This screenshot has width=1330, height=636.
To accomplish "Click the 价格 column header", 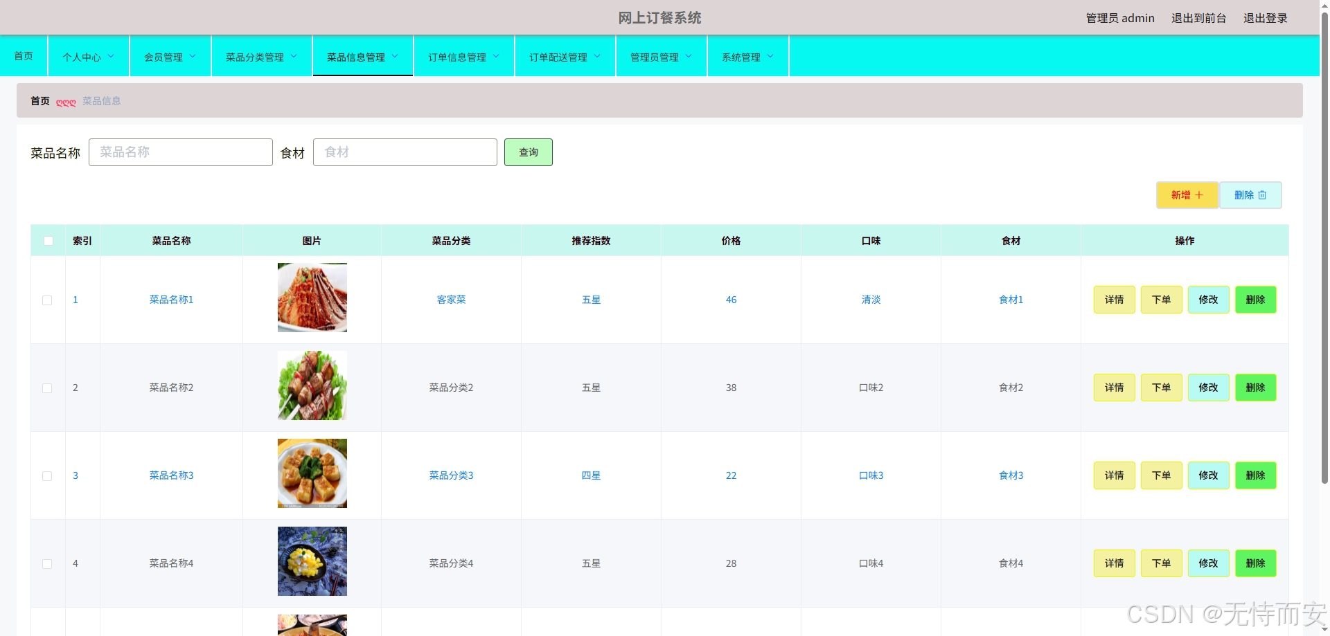I will (731, 241).
